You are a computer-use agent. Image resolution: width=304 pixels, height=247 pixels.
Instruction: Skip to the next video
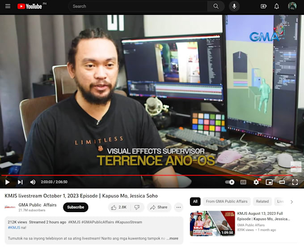tap(20, 182)
